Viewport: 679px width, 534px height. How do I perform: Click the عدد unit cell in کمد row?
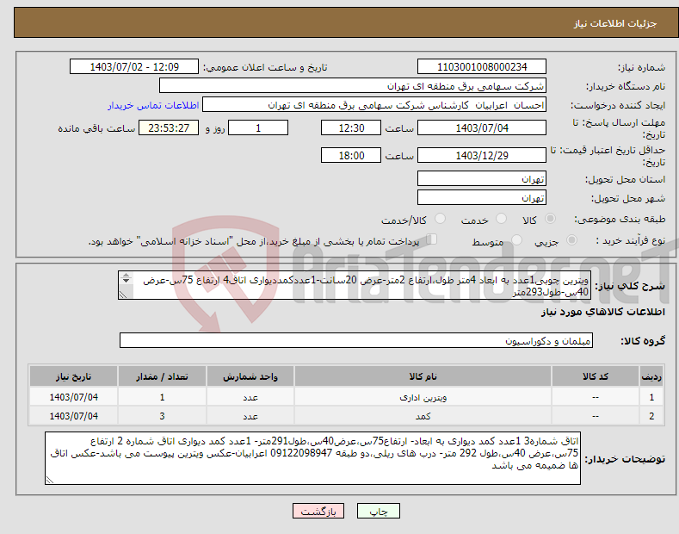tap(250, 416)
